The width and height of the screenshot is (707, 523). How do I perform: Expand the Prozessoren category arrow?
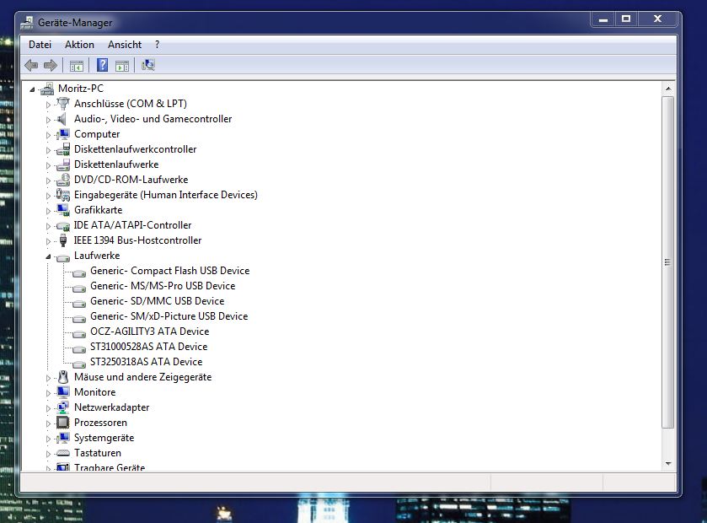pos(48,423)
